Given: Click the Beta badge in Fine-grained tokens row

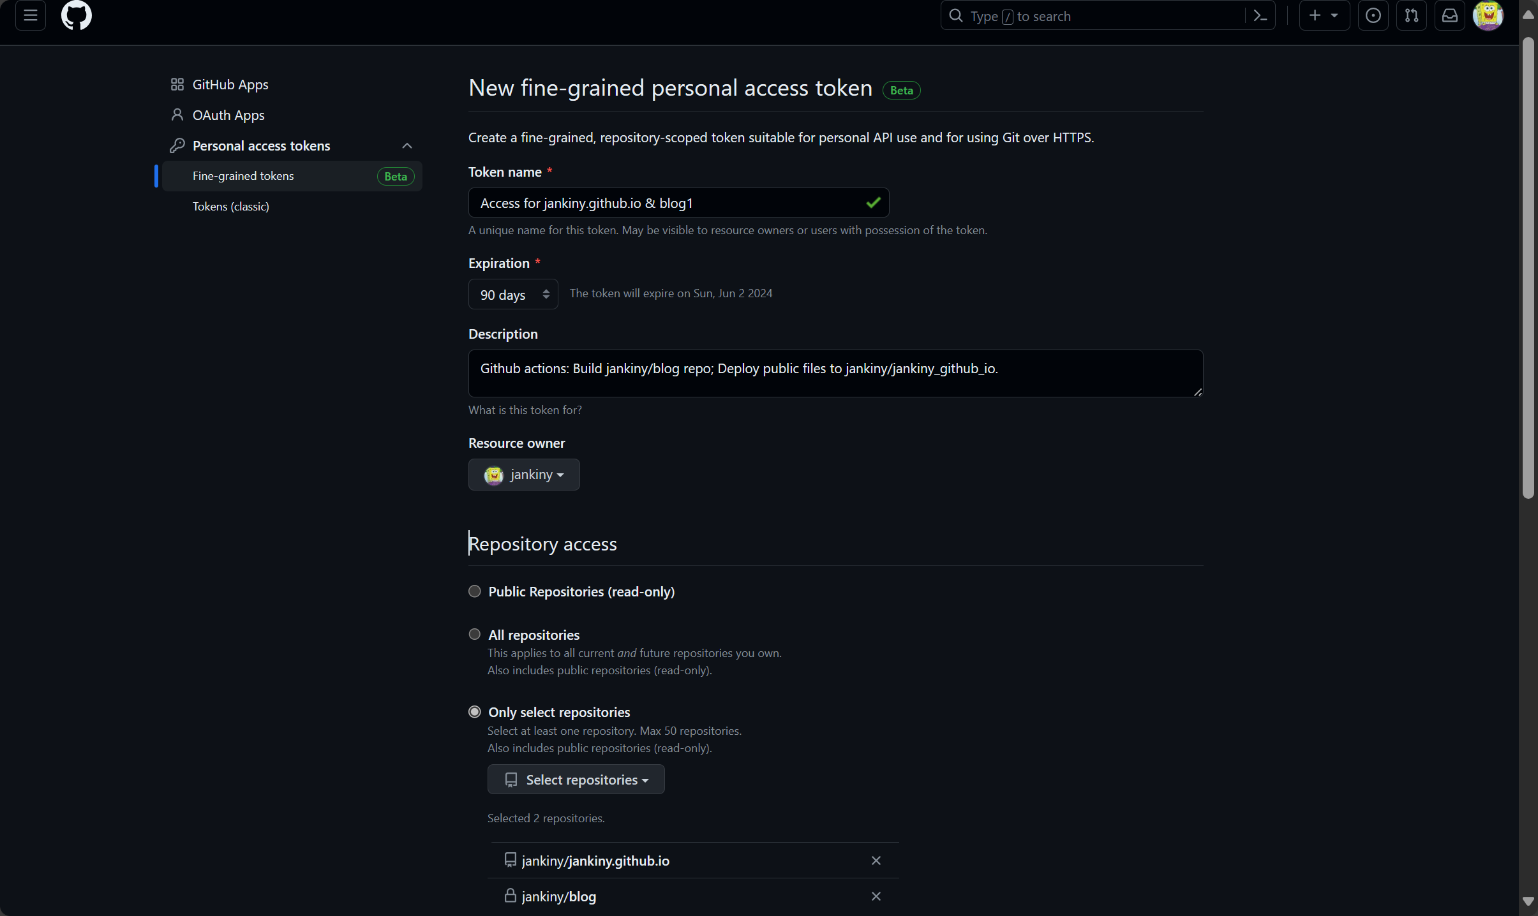Looking at the screenshot, I should (396, 177).
